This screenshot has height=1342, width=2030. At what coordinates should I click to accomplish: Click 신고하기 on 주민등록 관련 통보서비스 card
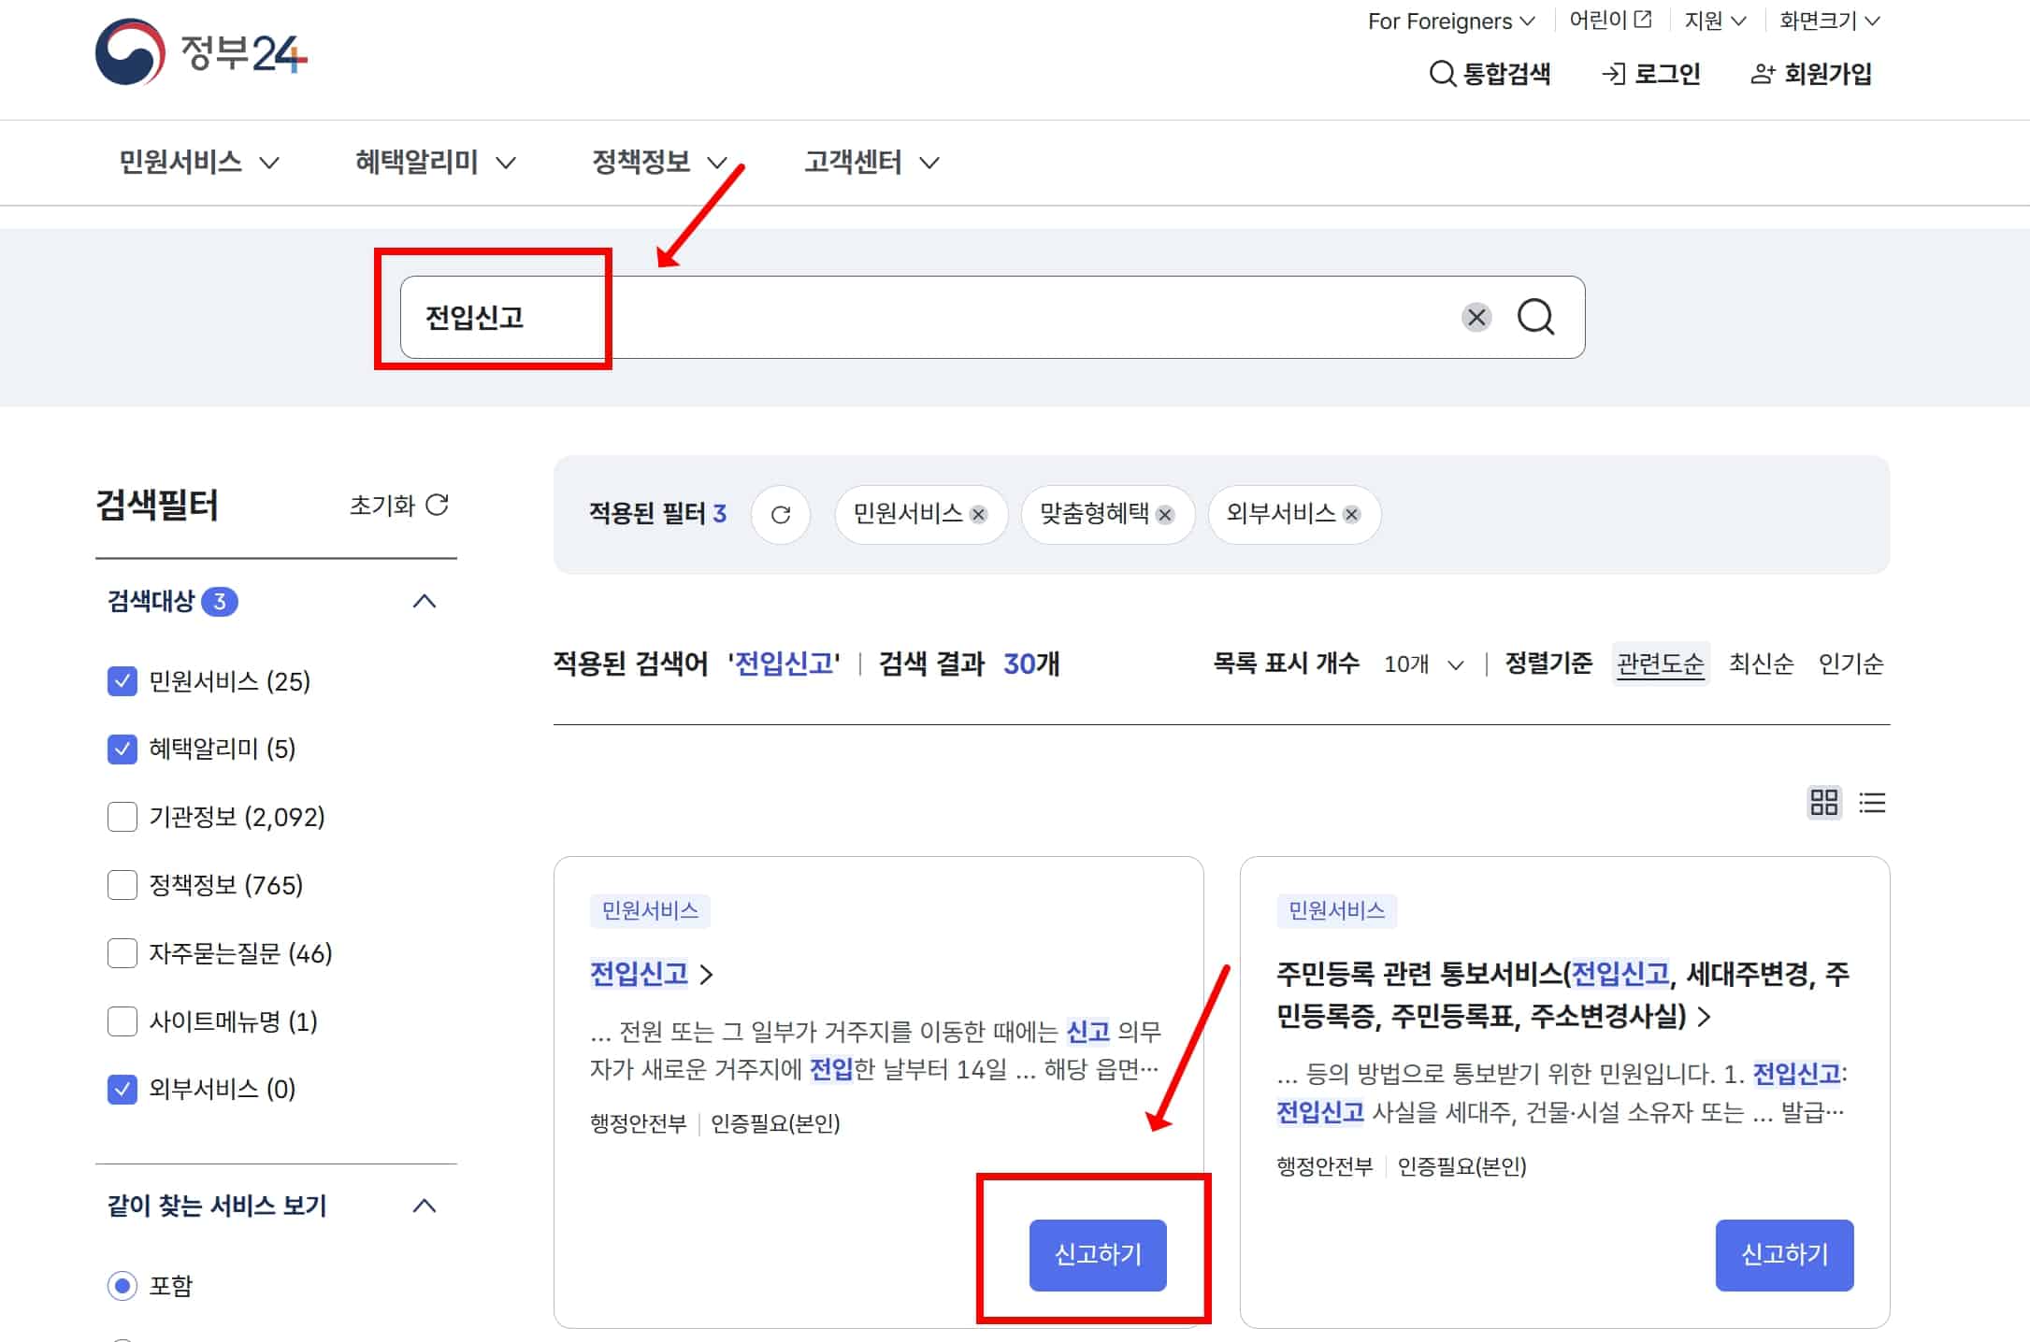[1784, 1255]
